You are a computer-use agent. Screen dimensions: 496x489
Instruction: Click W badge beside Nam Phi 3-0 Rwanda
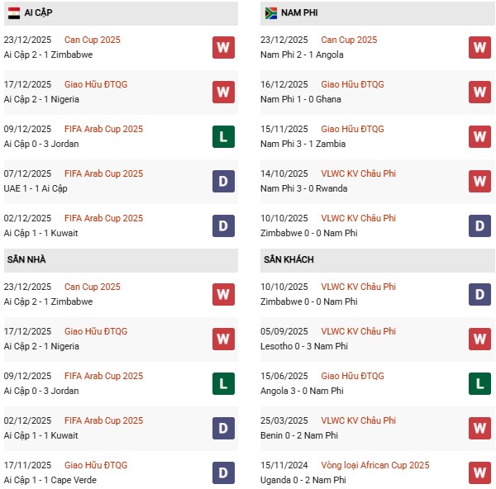pyautogui.click(x=479, y=181)
